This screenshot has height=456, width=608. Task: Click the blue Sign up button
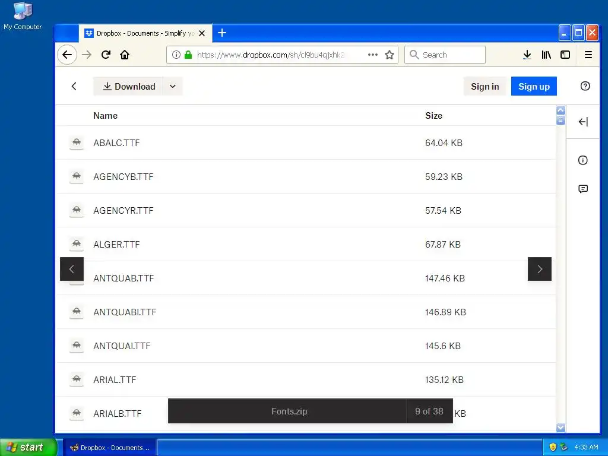534,86
